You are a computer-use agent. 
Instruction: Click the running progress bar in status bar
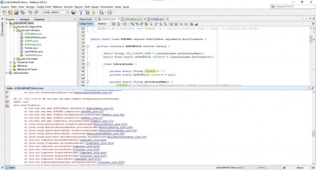[262, 167]
